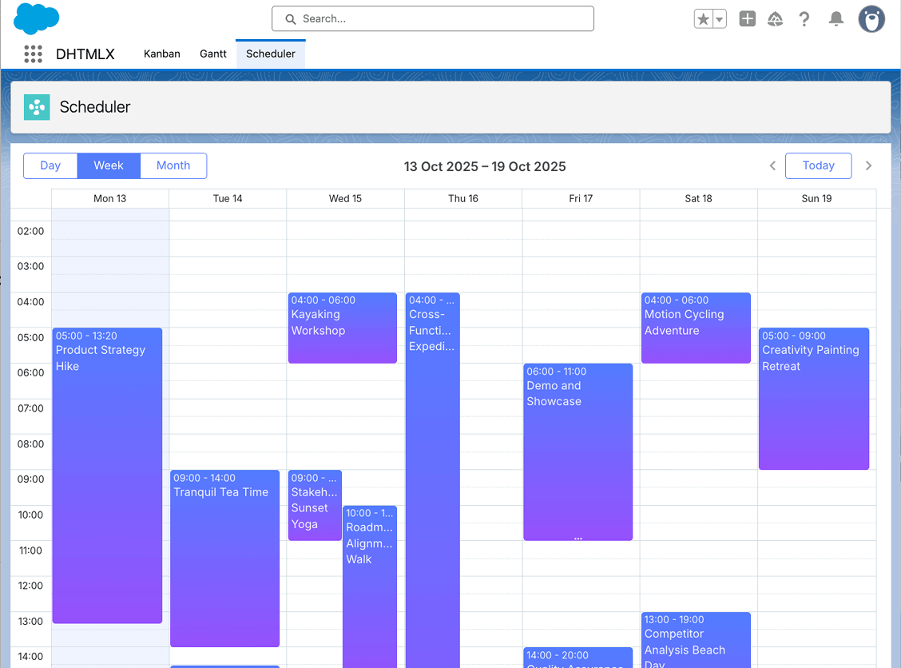
Task: Go to next week arrow
Action: [x=869, y=166]
